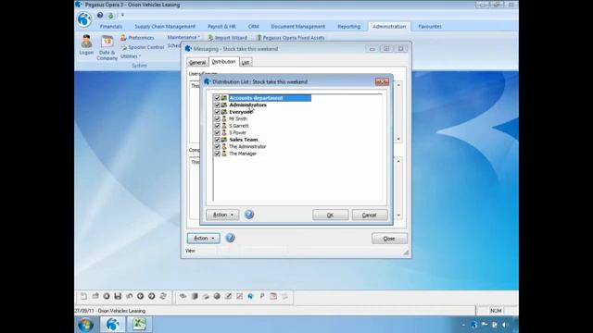Switch to List tab in Messaging window
Image resolution: width=593 pixels, height=333 pixels.
246,62
